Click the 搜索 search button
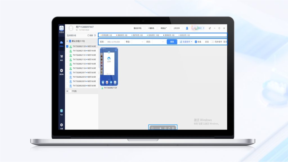Viewport: 288px width, 162px height. [x=172, y=42]
